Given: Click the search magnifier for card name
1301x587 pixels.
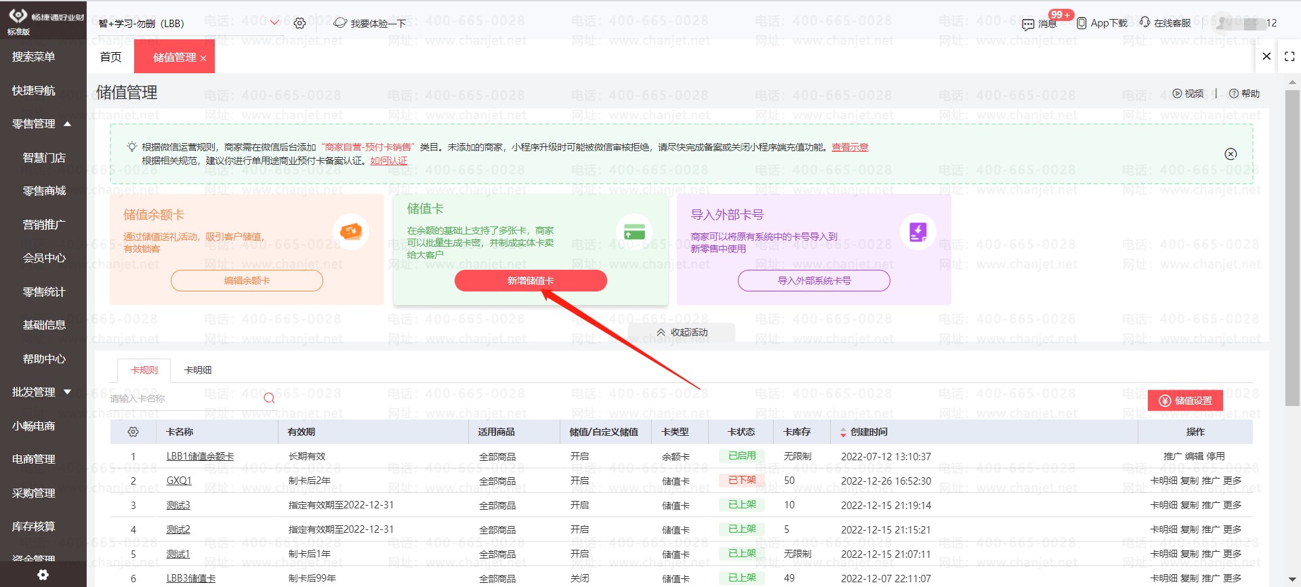Looking at the screenshot, I should tap(269, 398).
